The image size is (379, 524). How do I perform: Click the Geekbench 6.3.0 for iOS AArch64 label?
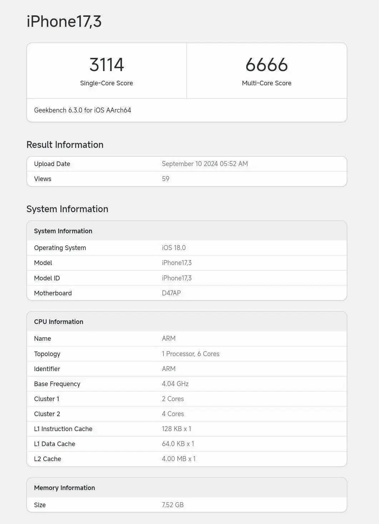coord(83,110)
